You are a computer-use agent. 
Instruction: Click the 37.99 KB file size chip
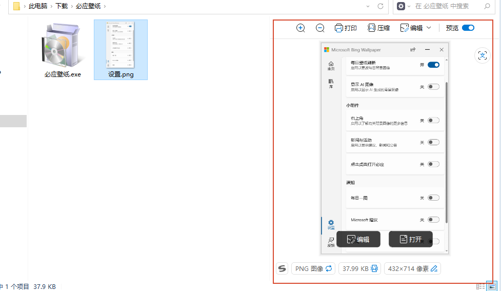[x=358, y=268]
